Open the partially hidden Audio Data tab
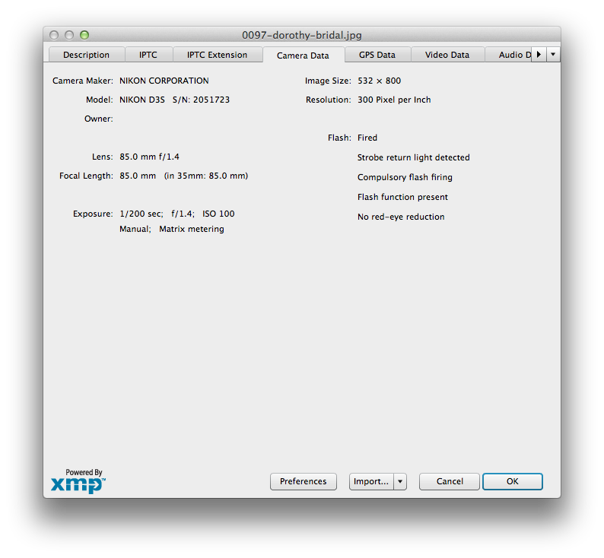The width and height of the screenshot is (604, 558). [508, 55]
